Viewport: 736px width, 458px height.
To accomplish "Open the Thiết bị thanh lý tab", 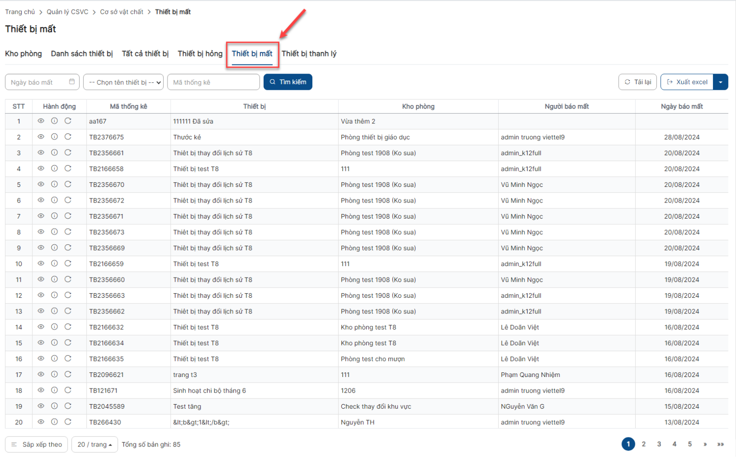I will click(x=309, y=54).
